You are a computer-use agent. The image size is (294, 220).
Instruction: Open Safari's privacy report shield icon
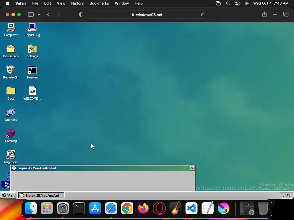pyautogui.click(x=81, y=15)
